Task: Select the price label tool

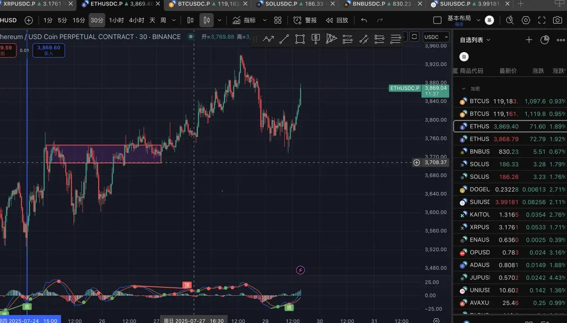Action: 316,39
